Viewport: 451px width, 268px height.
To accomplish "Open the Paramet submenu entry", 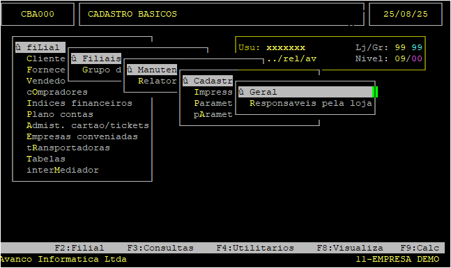I will (213, 103).
